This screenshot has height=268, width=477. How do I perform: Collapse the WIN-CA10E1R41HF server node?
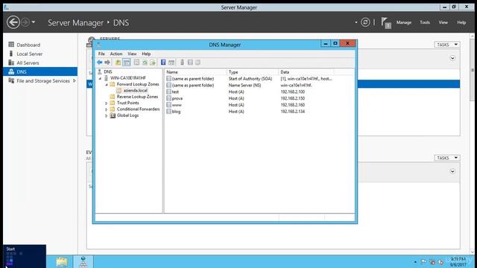(100, 78)
